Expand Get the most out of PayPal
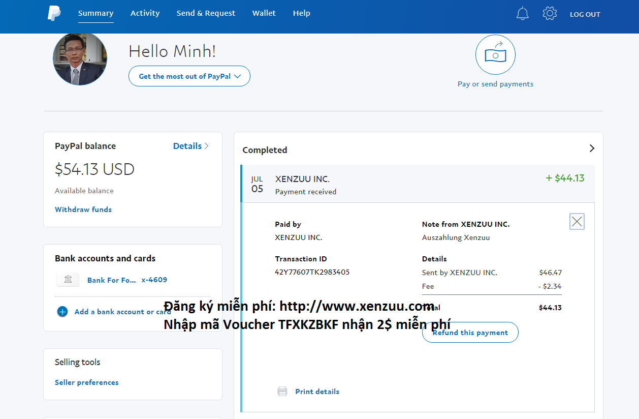The height and width of the screenshot is (419, 639). [x=189, y=76]
